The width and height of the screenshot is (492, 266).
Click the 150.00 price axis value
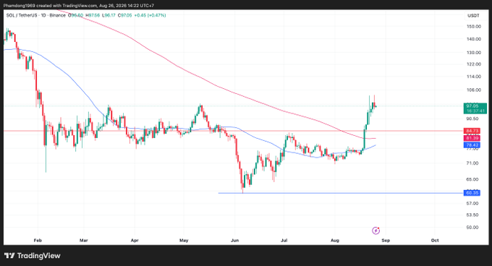[x=473, y=27]
